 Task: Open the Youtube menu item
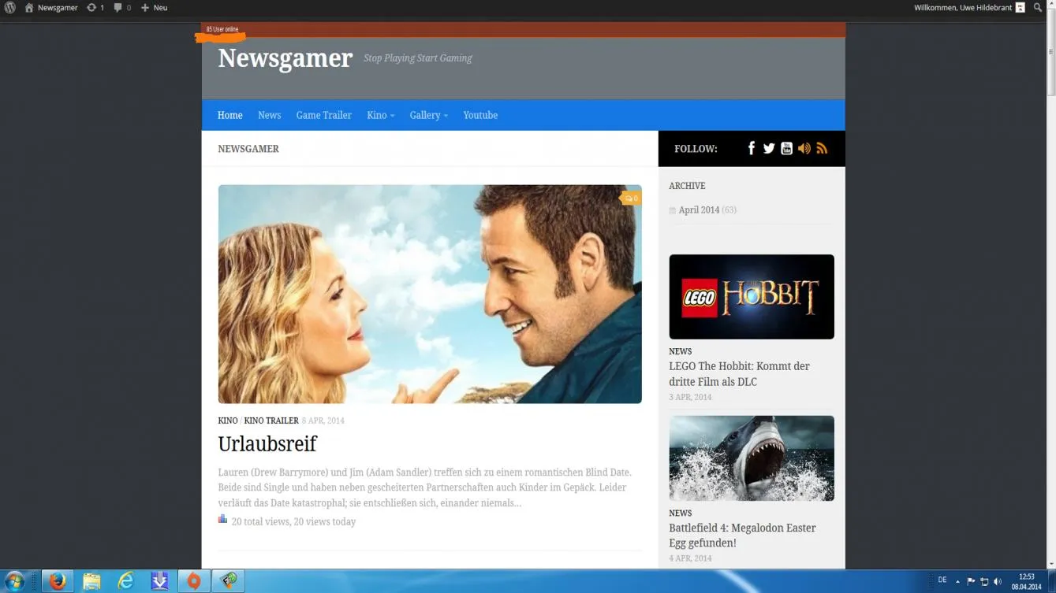pyautogui.click(x=480, y=115)
